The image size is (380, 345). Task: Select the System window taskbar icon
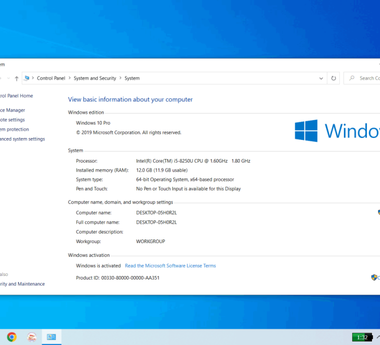tap(51, 337)
